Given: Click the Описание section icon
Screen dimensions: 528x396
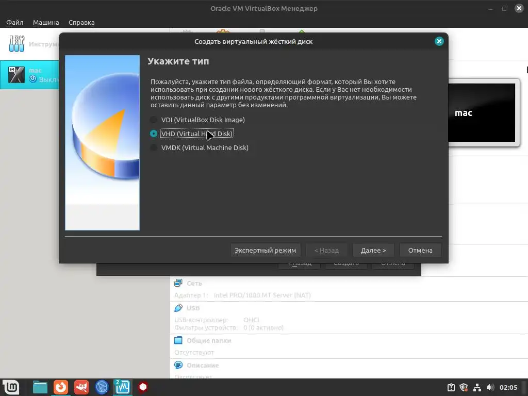Looking at the screenshot, I should pyautogui.click(x=178, y=365).
